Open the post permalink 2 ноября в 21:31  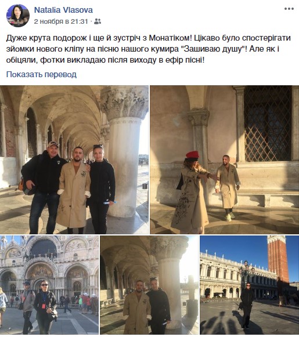coord(61,21)
